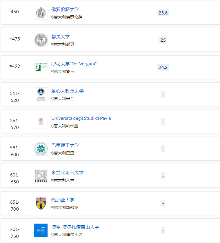Click the rank text =475
220x243 pixels.
point(15,39)
